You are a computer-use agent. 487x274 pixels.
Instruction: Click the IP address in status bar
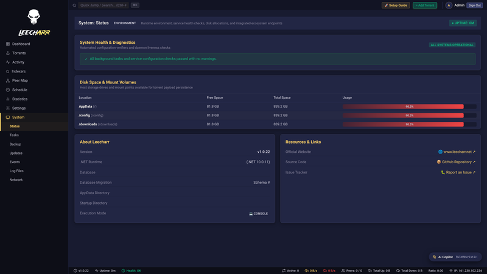tap(468, 270)
